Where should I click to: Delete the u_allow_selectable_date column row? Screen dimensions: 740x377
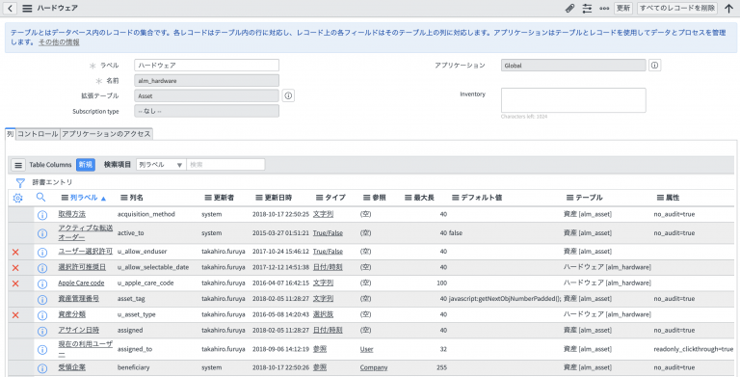coord(15,268)
